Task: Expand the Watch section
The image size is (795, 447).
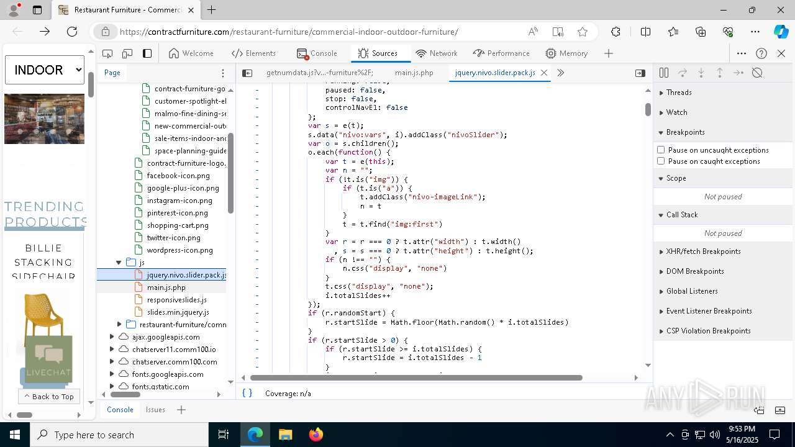Action: pyautogui.click(x=724, y=112)
